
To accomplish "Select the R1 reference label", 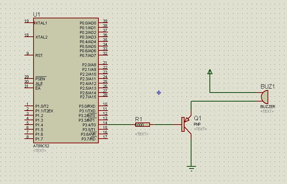I will pyautogui.click(x=139, y=119).
